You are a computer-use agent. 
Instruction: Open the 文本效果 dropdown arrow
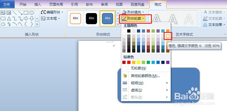(x=224, y=25)
